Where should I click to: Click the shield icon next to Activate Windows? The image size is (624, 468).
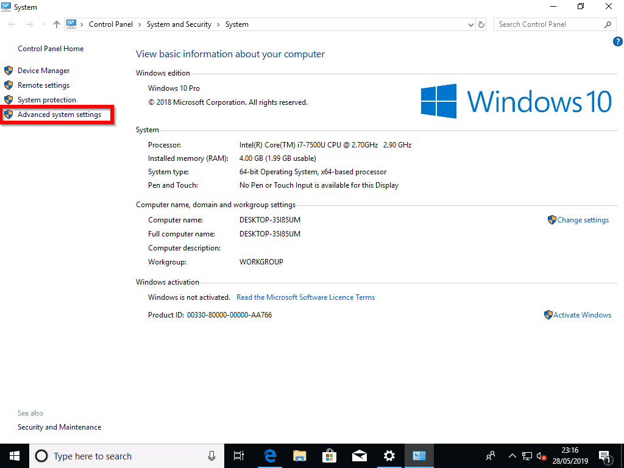(548, 315)
